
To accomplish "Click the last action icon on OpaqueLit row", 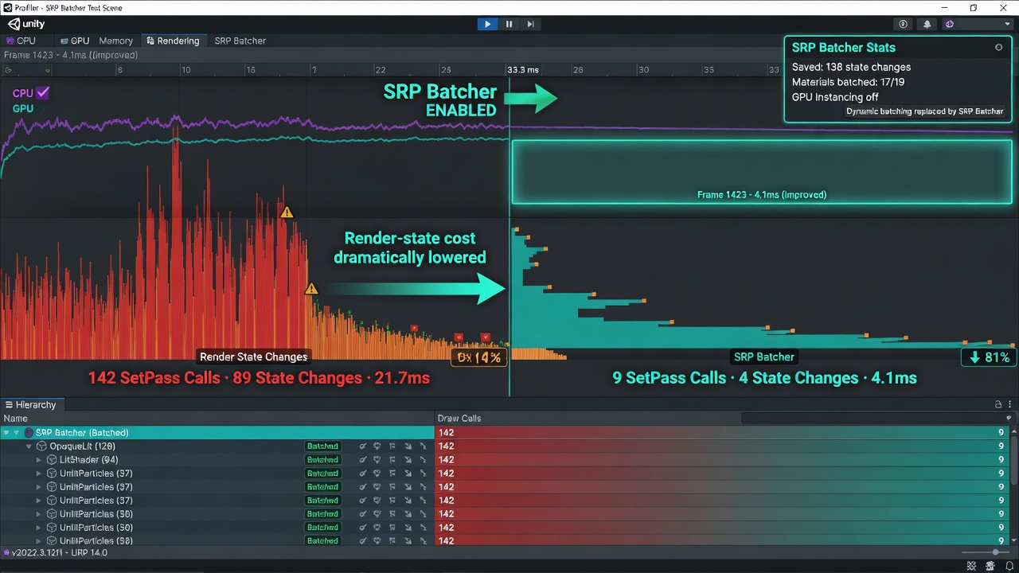I will [423, 446].
